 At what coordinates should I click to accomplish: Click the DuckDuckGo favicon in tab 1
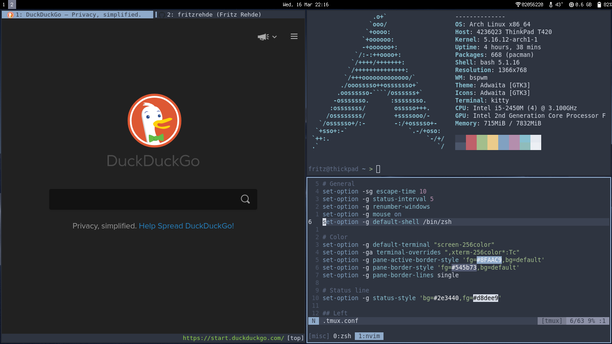pyautogui.click(x=10, y=15)
